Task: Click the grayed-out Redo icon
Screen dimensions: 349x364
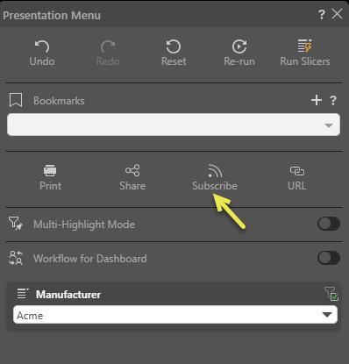Action: tap(108, 46)
